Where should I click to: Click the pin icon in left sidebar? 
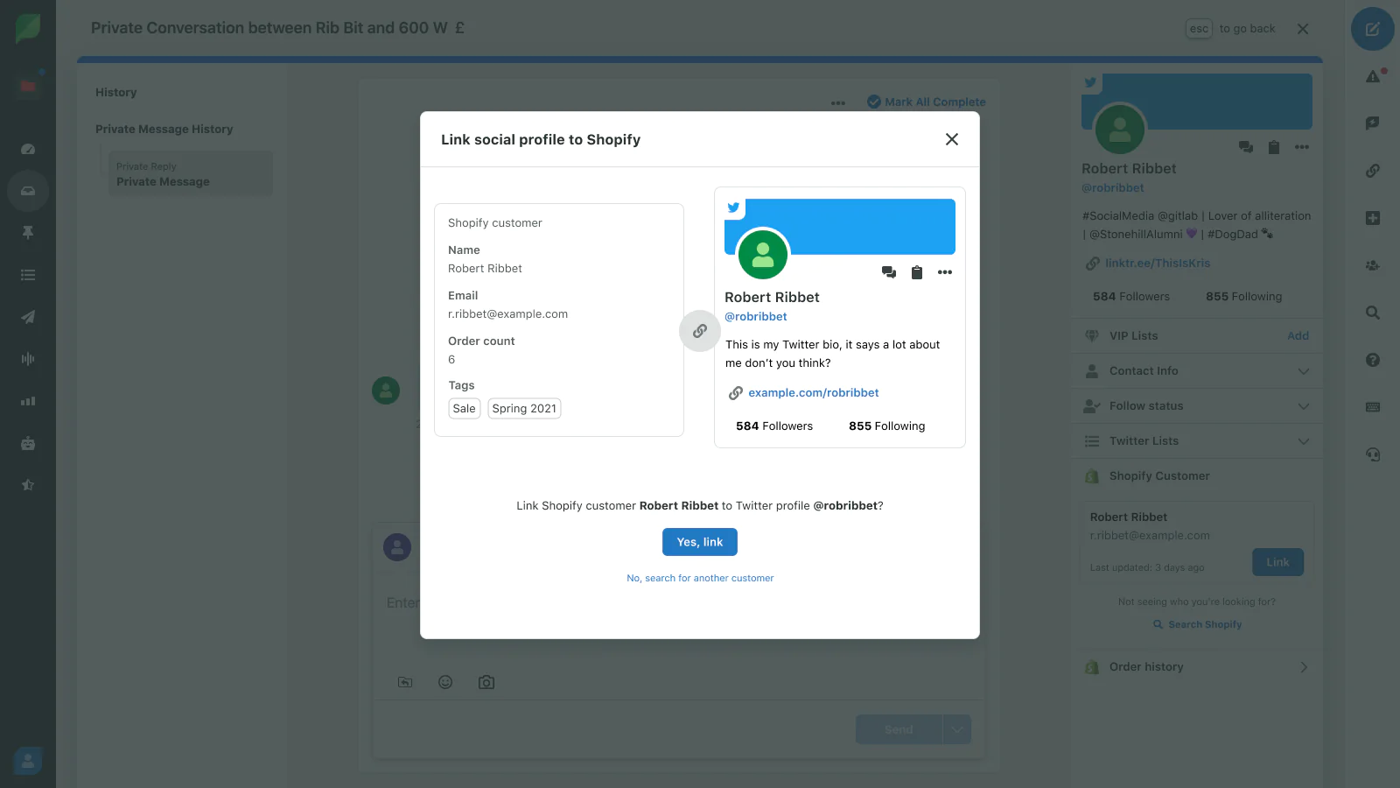coord(28,233)
